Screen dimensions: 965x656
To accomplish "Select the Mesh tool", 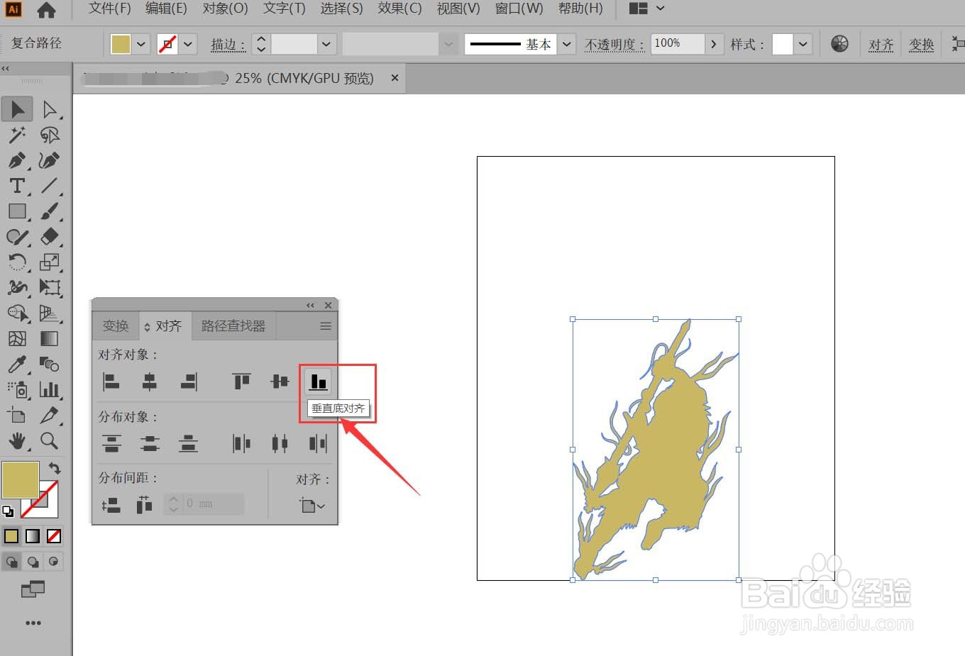I will click(17, 339).
